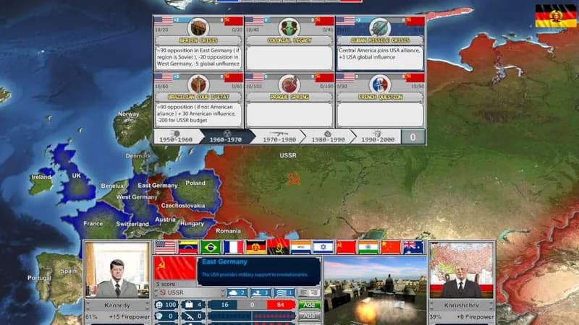Click the 0 counter beside decade tabs
This screenshot has height=325, width=579.
[413, 137]
